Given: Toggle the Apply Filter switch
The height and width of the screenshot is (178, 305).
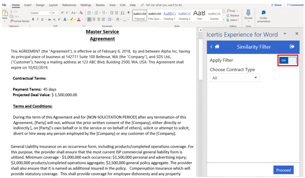Looking at the screenshot, I should coord(287,60).
